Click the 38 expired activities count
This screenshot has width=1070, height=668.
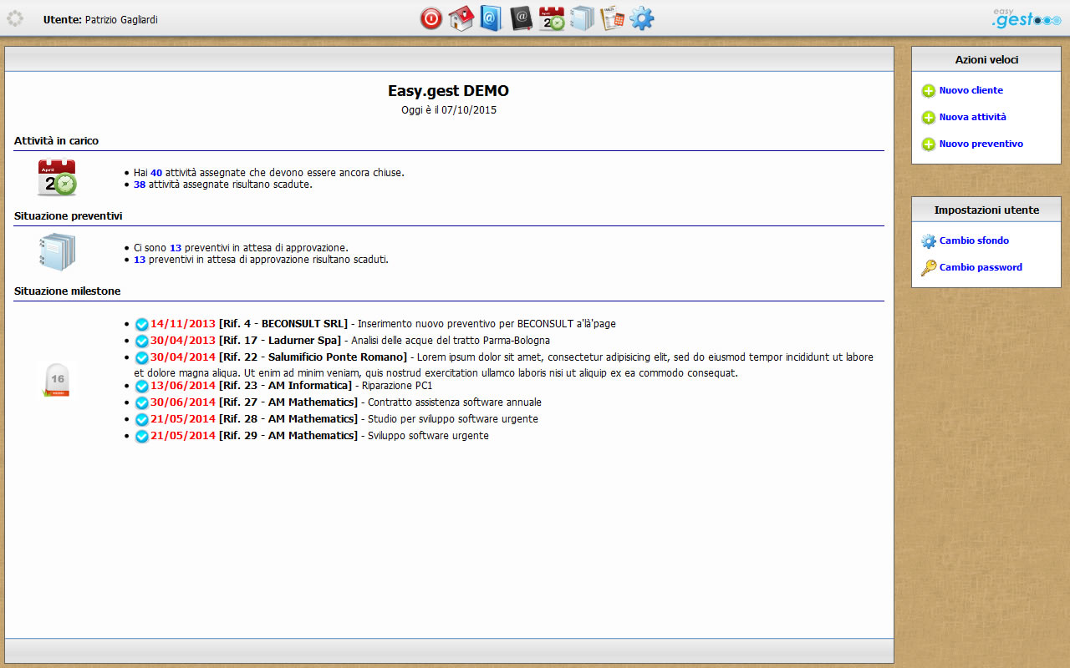tap(140, 185)
